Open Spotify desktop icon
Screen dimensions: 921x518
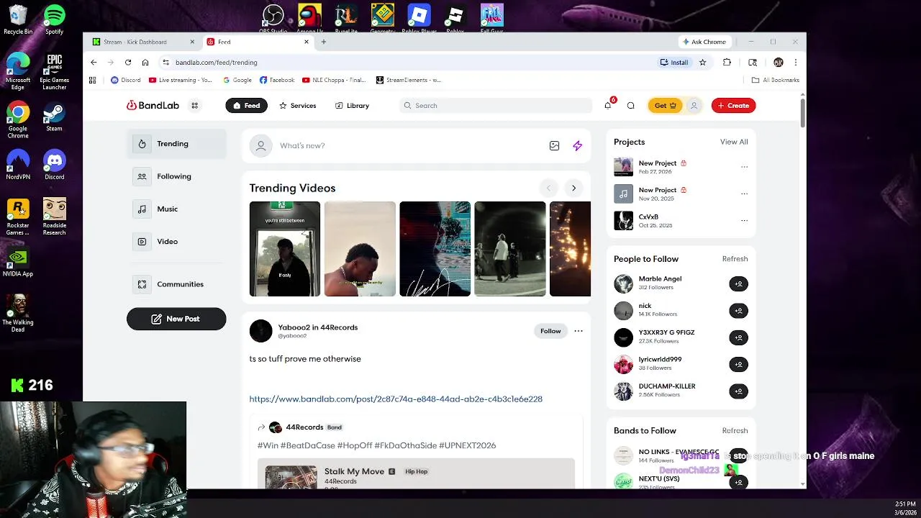click(x=54, y=19)
